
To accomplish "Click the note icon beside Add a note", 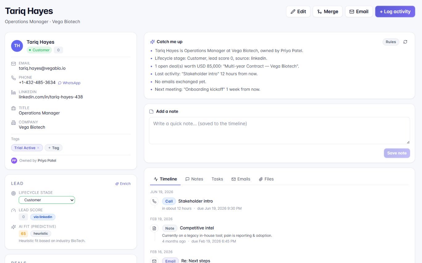I will pos(152,111).
